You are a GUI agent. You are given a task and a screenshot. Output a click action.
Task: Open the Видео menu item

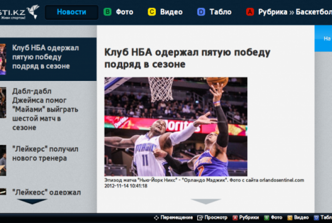click(171, 12)
